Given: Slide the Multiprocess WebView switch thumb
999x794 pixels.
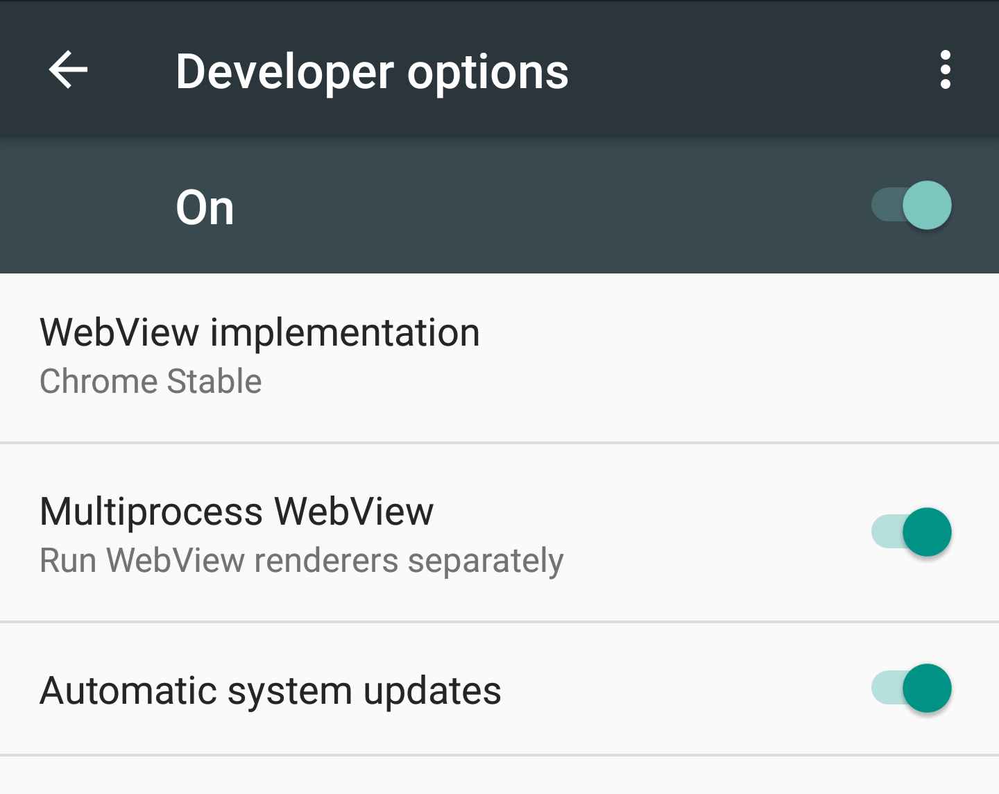Looking at the screenshot, I should click(x=925, y=532).
